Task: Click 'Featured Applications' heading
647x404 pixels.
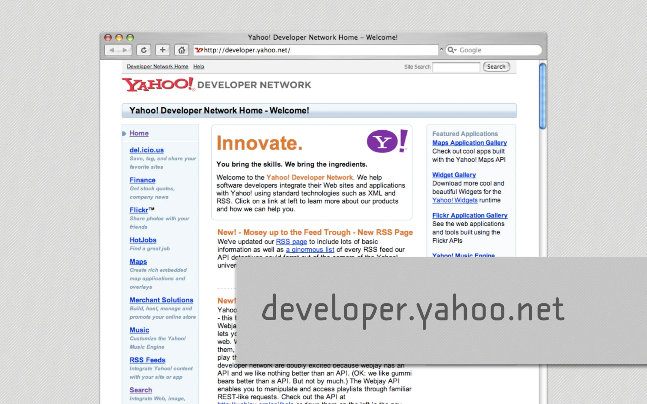Action: 465,134
